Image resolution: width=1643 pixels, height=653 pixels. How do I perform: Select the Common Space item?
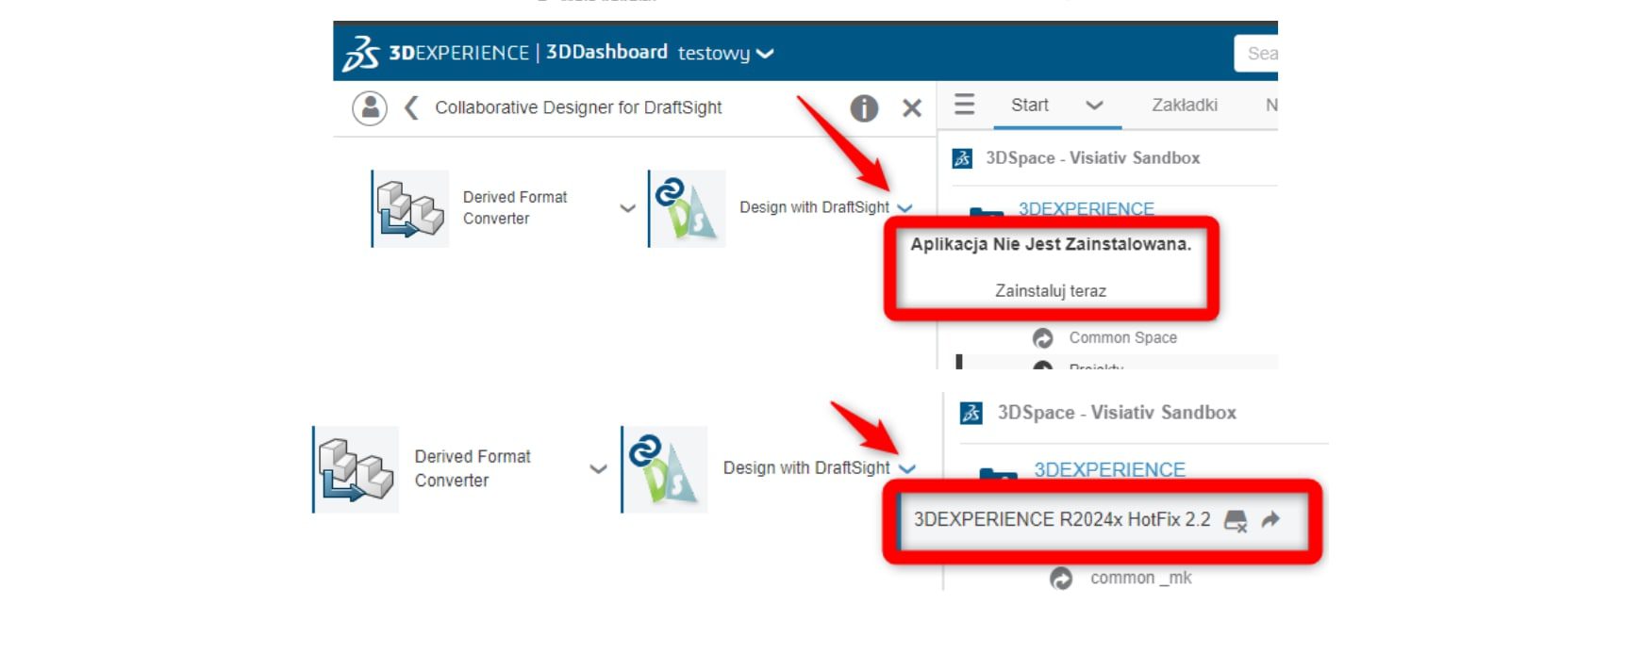coord(1123,337)
